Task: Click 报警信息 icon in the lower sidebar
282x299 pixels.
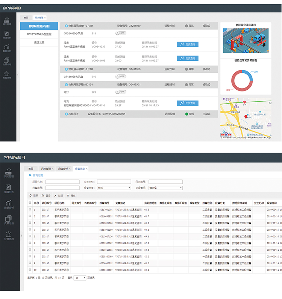Action: click(x=9, y=234)
